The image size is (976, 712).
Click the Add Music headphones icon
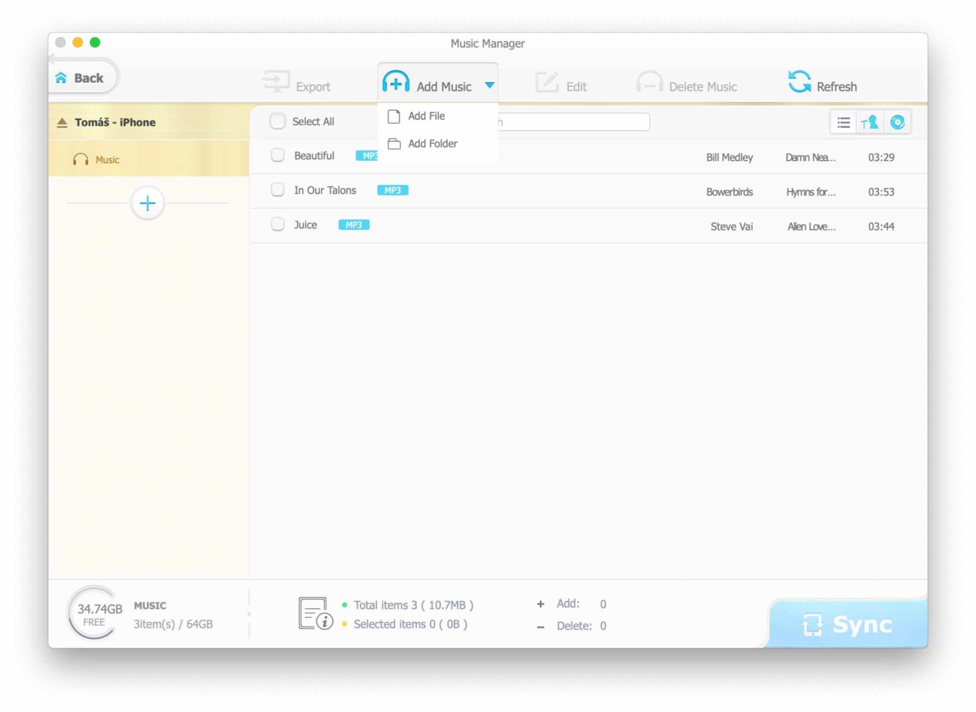click(396, 83)
